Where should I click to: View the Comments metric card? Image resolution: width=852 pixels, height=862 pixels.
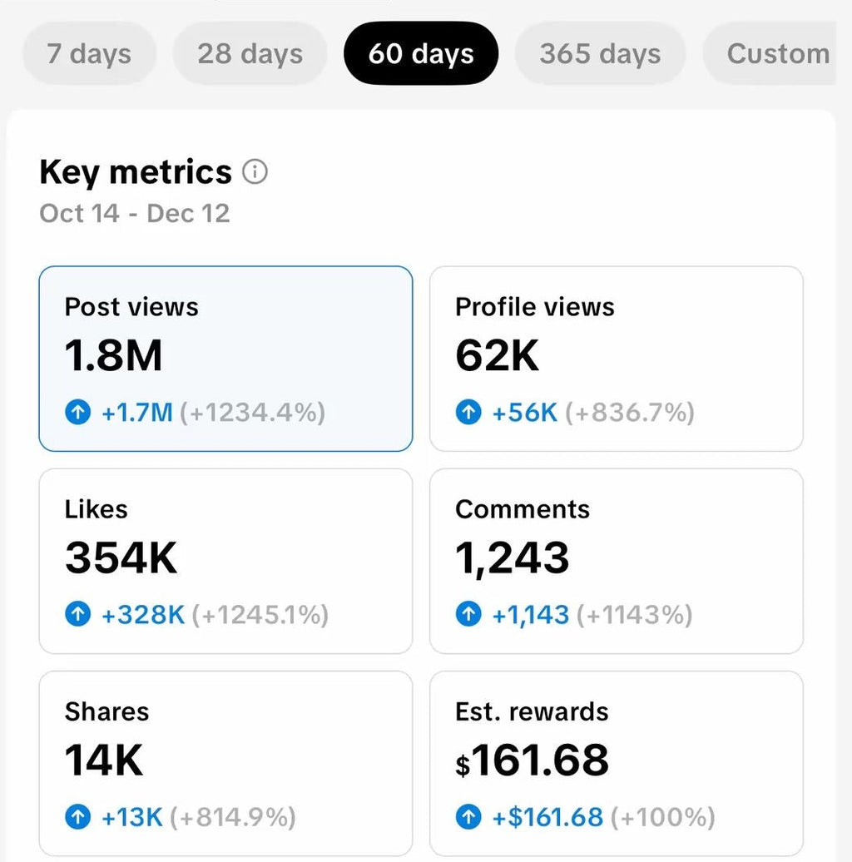point(617,561)
